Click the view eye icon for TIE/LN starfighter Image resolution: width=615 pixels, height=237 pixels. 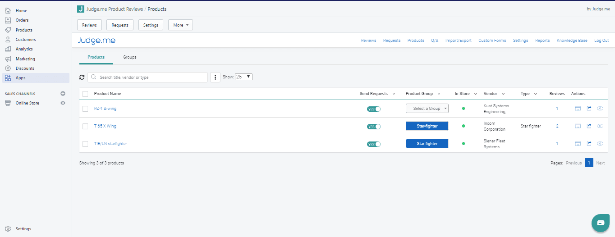click(600, 144)
